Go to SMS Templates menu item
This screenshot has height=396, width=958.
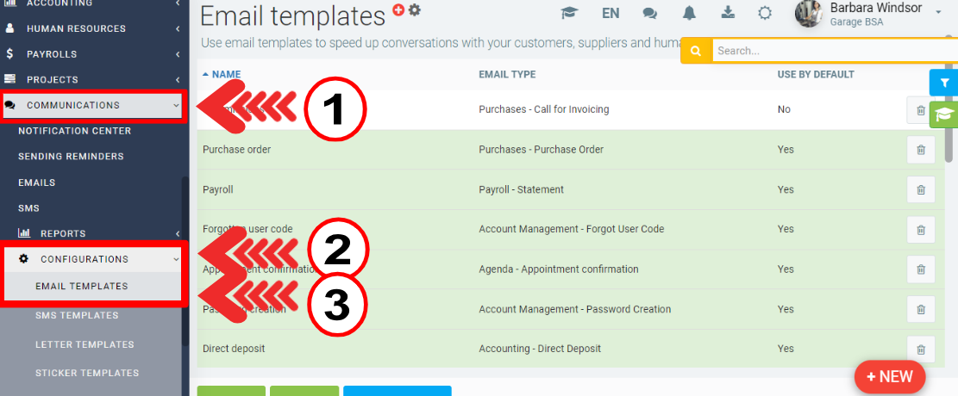click(x=77, y=315)
